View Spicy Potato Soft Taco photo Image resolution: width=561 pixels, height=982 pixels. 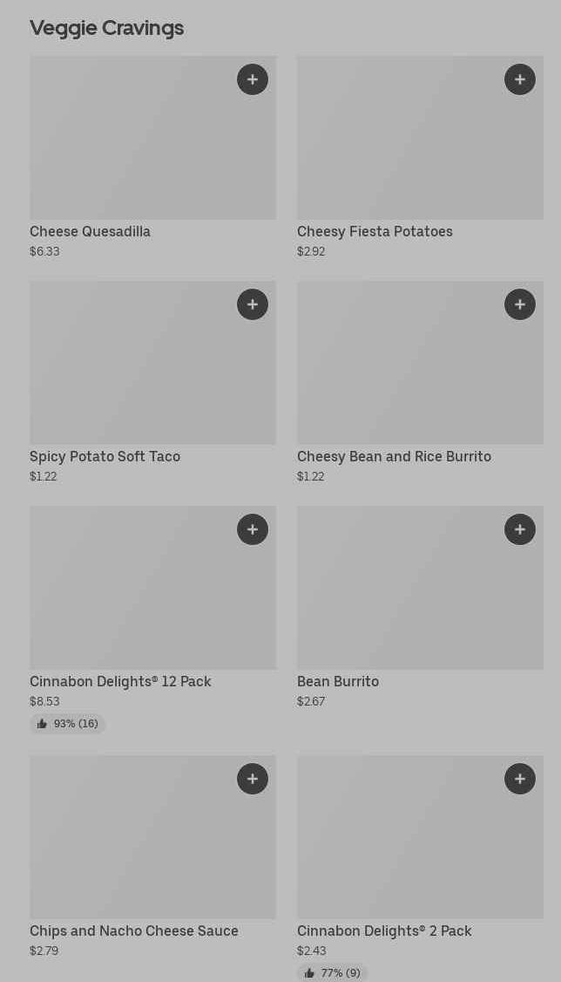pyautogui.click(x=139, y=371)
